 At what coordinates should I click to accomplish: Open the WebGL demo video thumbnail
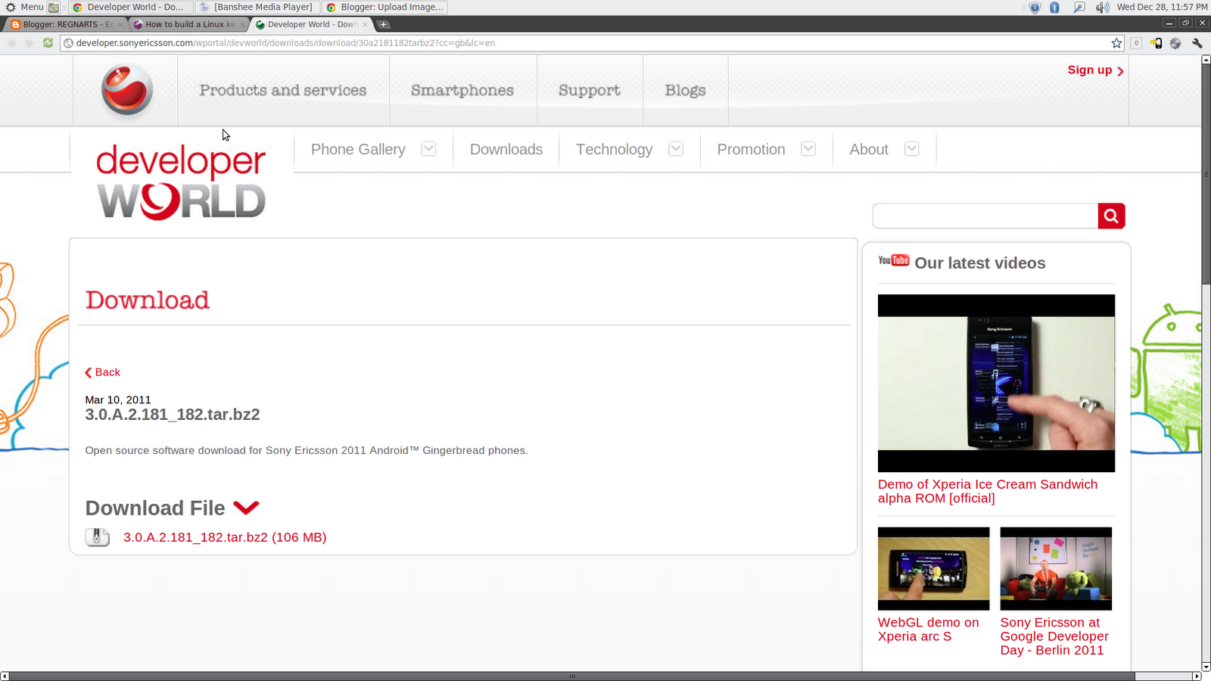[934, 568]
